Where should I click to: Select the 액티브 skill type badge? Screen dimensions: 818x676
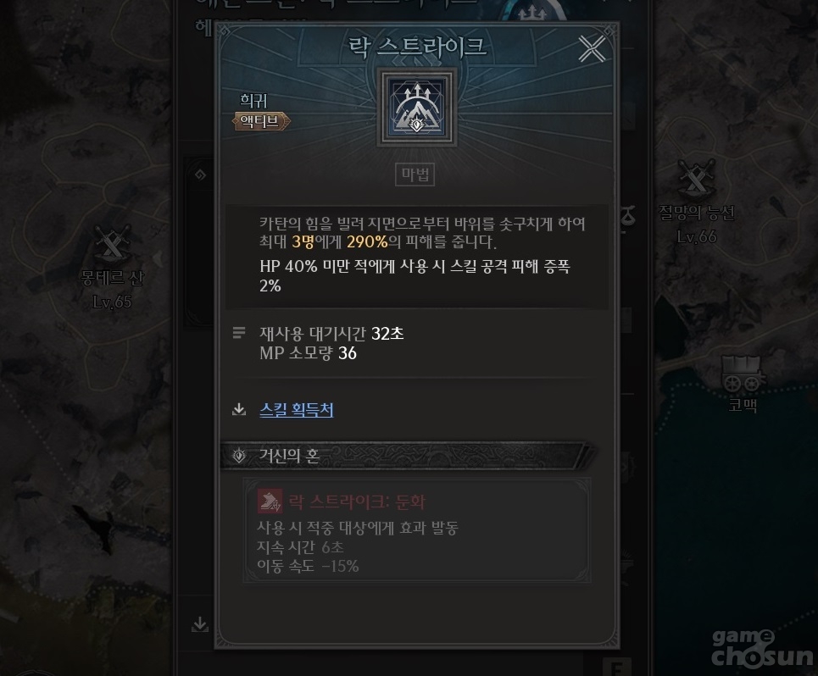click(x=261, y=121)
